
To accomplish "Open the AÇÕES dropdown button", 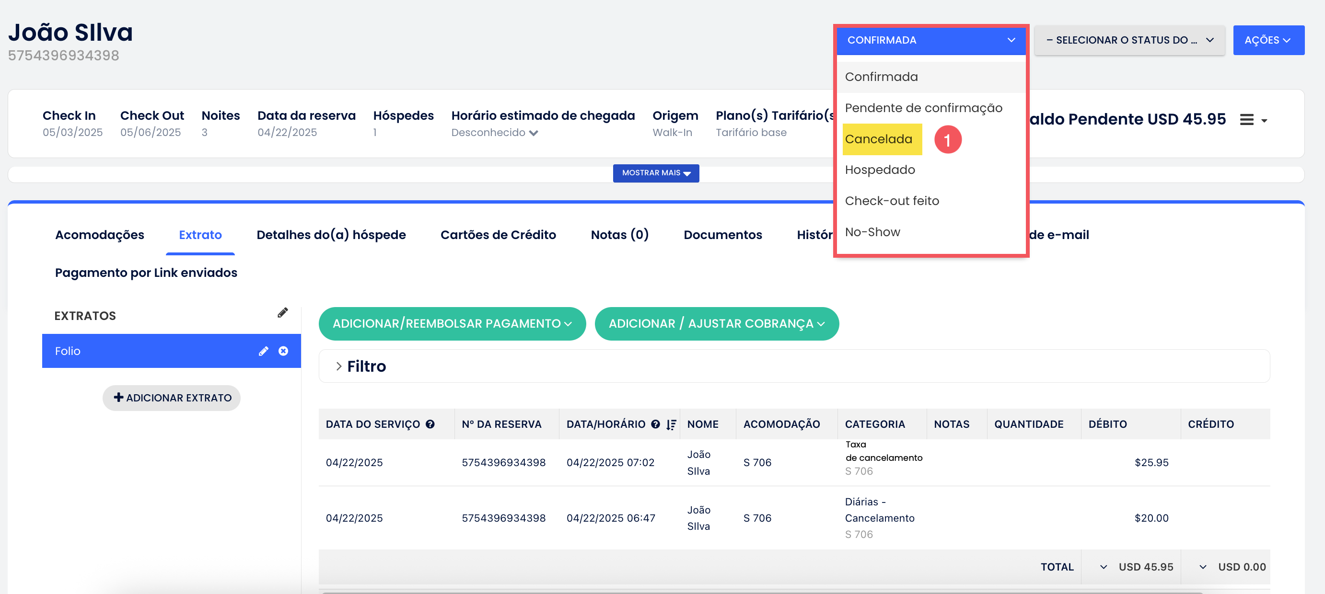I will [1268, 40].
